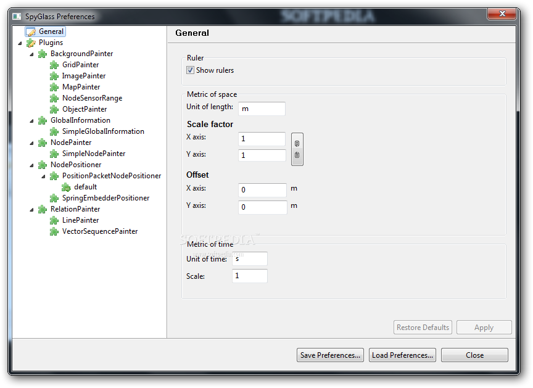
Task: Click the default instance icon
Action: (x=66, y=187)
